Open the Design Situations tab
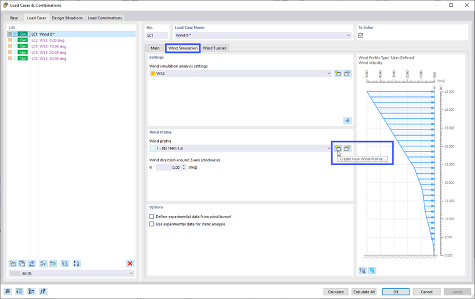 click(67, 18)
